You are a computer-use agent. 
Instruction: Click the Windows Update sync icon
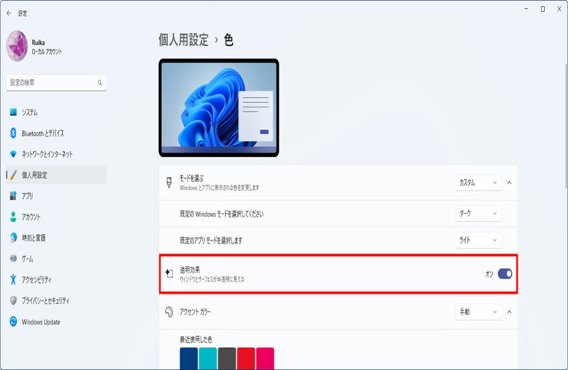pos(13,321)
